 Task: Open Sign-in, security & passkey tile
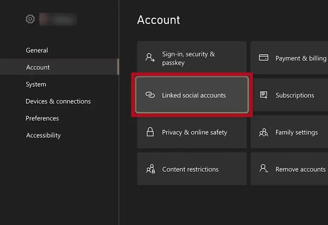click(192, 57)
